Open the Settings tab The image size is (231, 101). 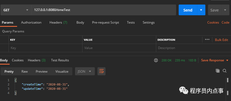click(149, 23)
